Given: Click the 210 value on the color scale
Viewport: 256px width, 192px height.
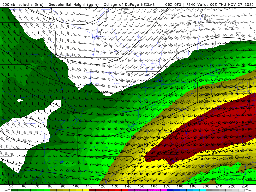Looking at the screenshot, I should 219,186.
